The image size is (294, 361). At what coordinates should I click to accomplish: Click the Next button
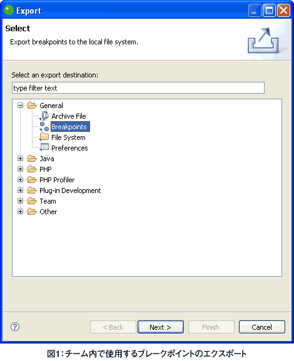[x=161, y=327]
